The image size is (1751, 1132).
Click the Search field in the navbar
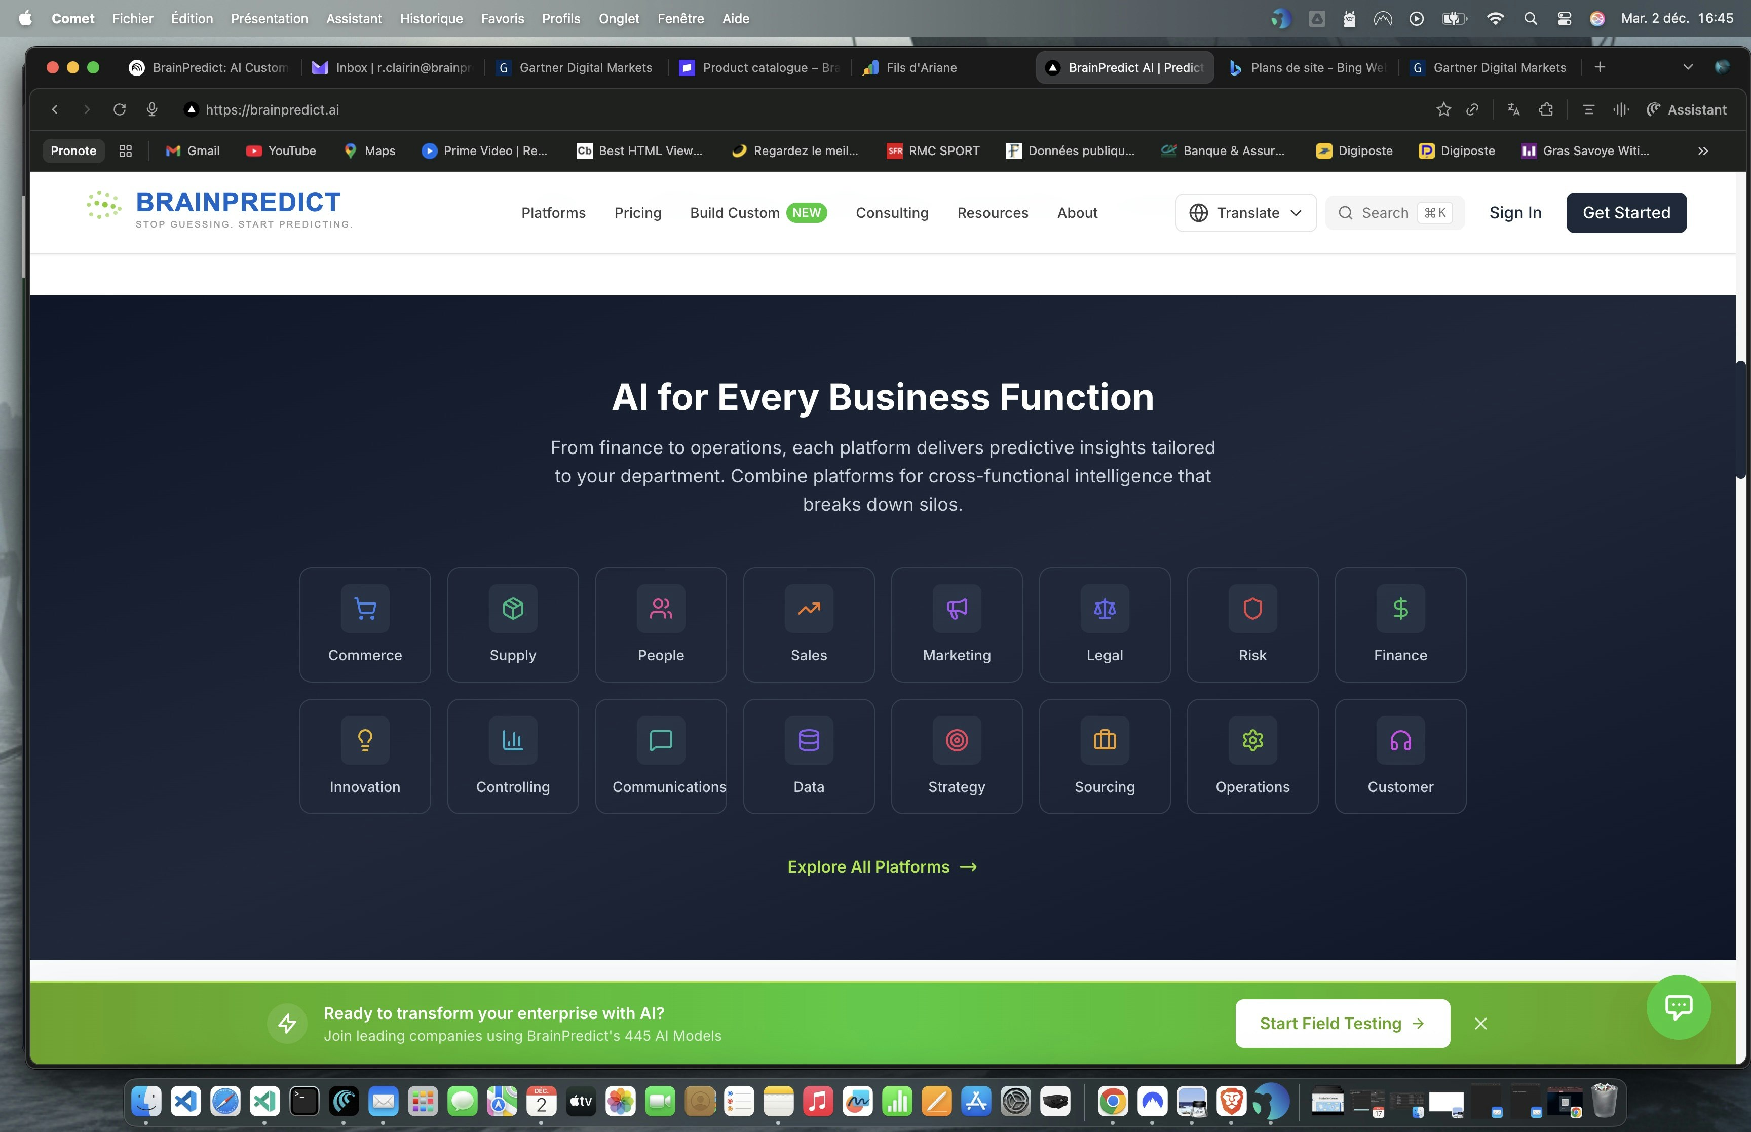pos(1392,212)
